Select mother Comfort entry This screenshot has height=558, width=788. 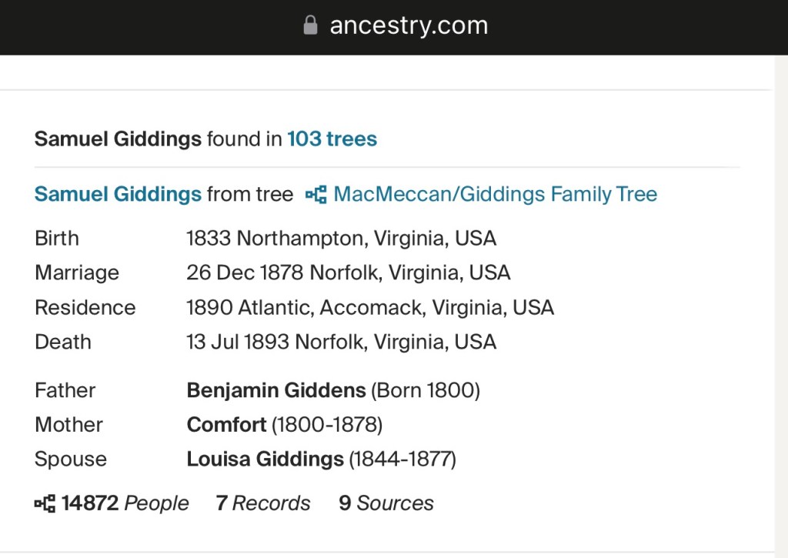(x=226, y=425)
